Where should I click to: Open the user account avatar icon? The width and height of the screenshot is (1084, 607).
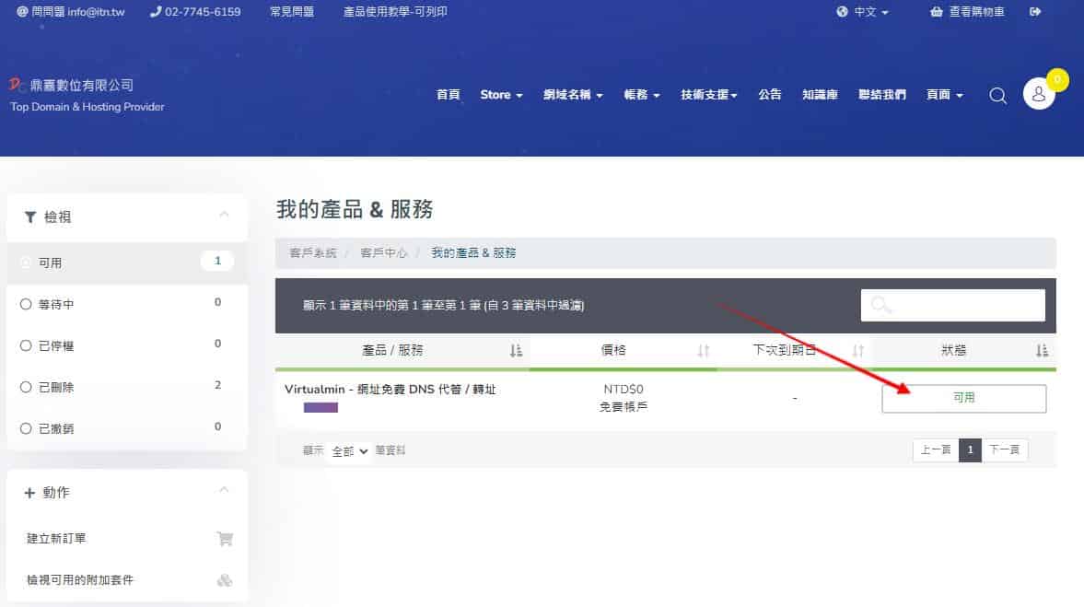click(1038, 94)
